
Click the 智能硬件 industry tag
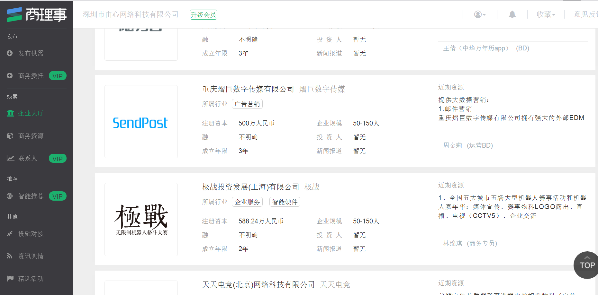click(285, 202)
